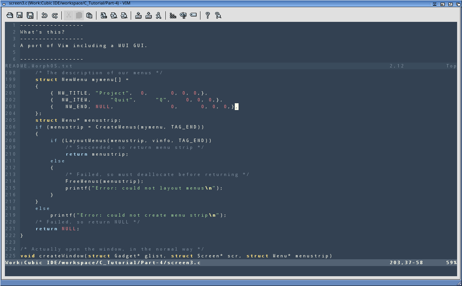The width and height of the screenshot is (462, 286).
Task: Click the Open file toolbar icon
Action: [x=10, y=15]
